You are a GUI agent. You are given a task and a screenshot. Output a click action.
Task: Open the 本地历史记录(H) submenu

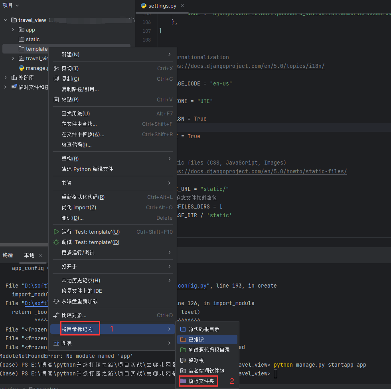point(113,280)
